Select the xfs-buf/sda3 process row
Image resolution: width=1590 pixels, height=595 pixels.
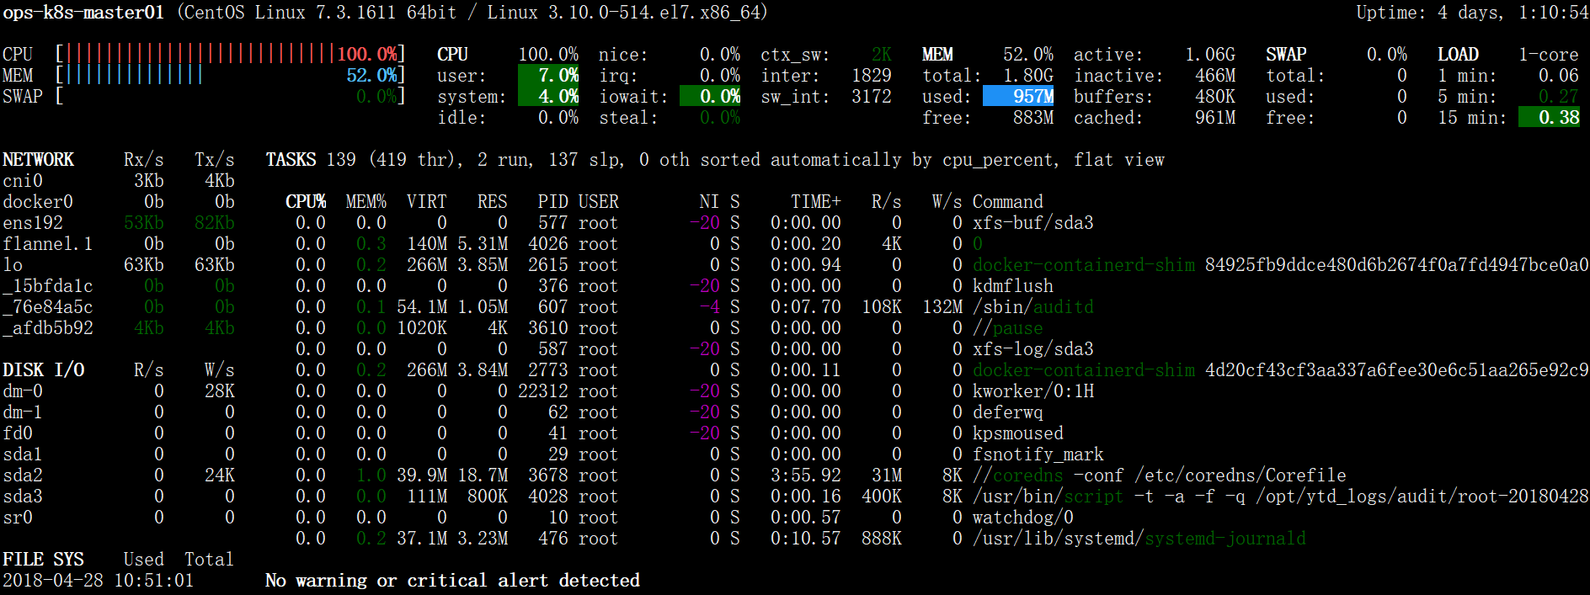[695, 223]
